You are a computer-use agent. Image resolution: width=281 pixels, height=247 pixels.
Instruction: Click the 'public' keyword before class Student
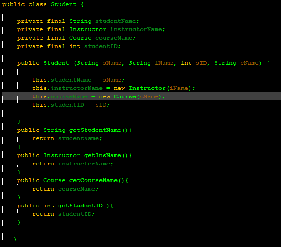click(13, 4)
